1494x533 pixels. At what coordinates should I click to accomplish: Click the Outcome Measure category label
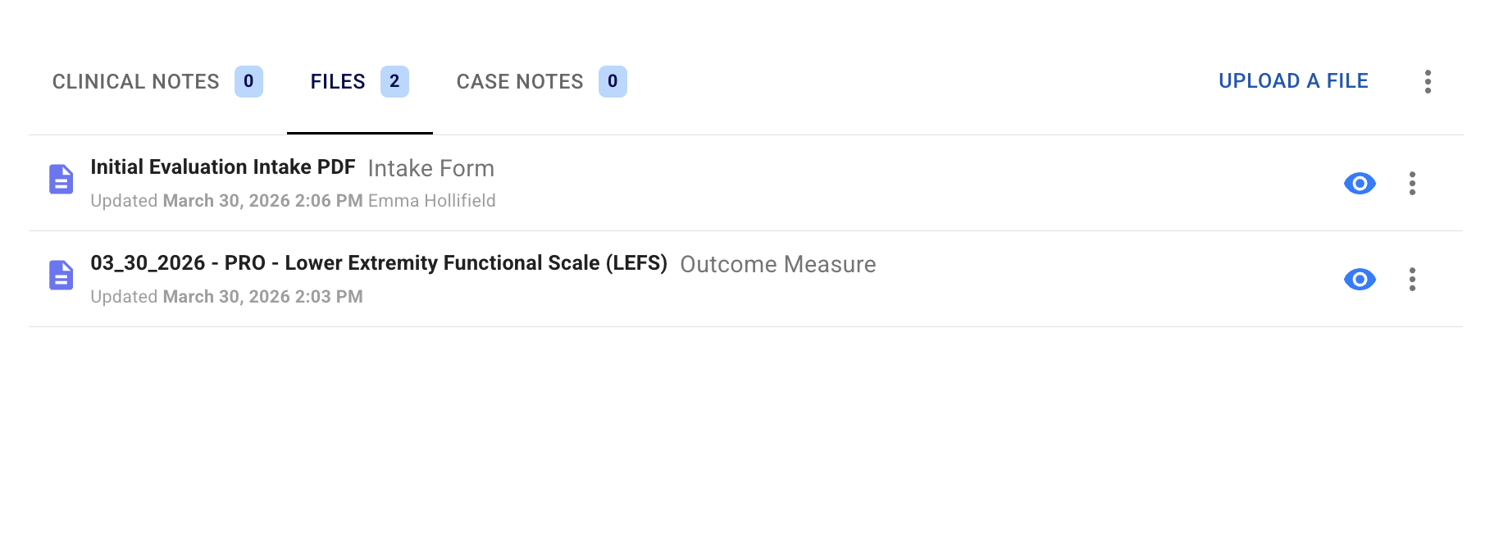[777, 265]
